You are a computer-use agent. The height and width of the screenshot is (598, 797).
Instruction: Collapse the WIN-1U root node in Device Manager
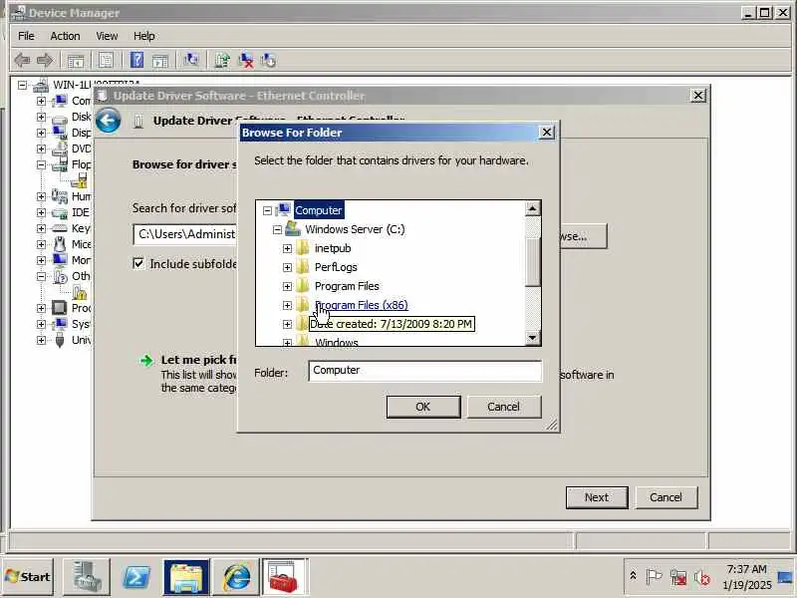22,85
